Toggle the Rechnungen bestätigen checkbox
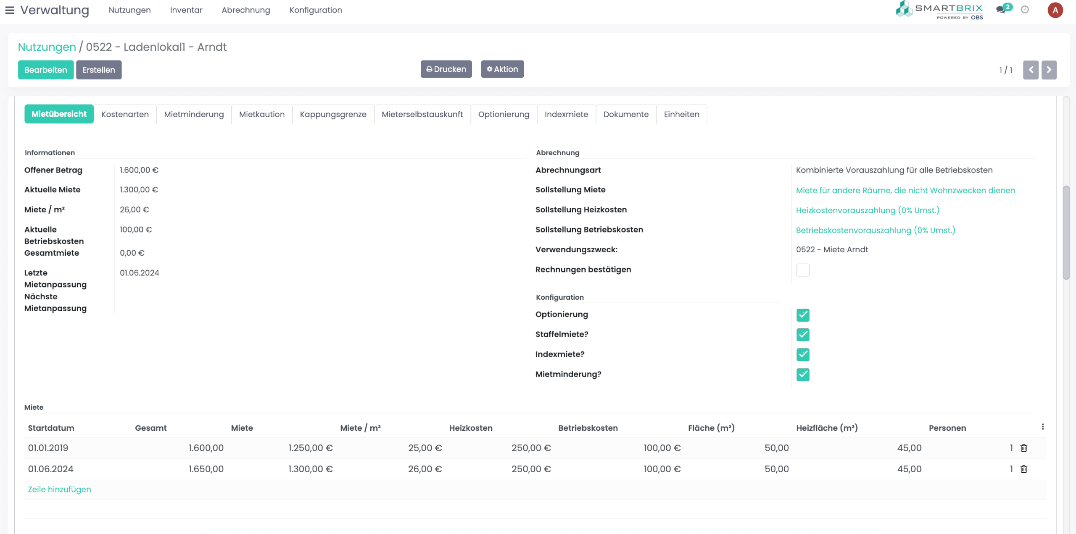This screenshot has height=534, width=1076. click(x=803, y=270)
